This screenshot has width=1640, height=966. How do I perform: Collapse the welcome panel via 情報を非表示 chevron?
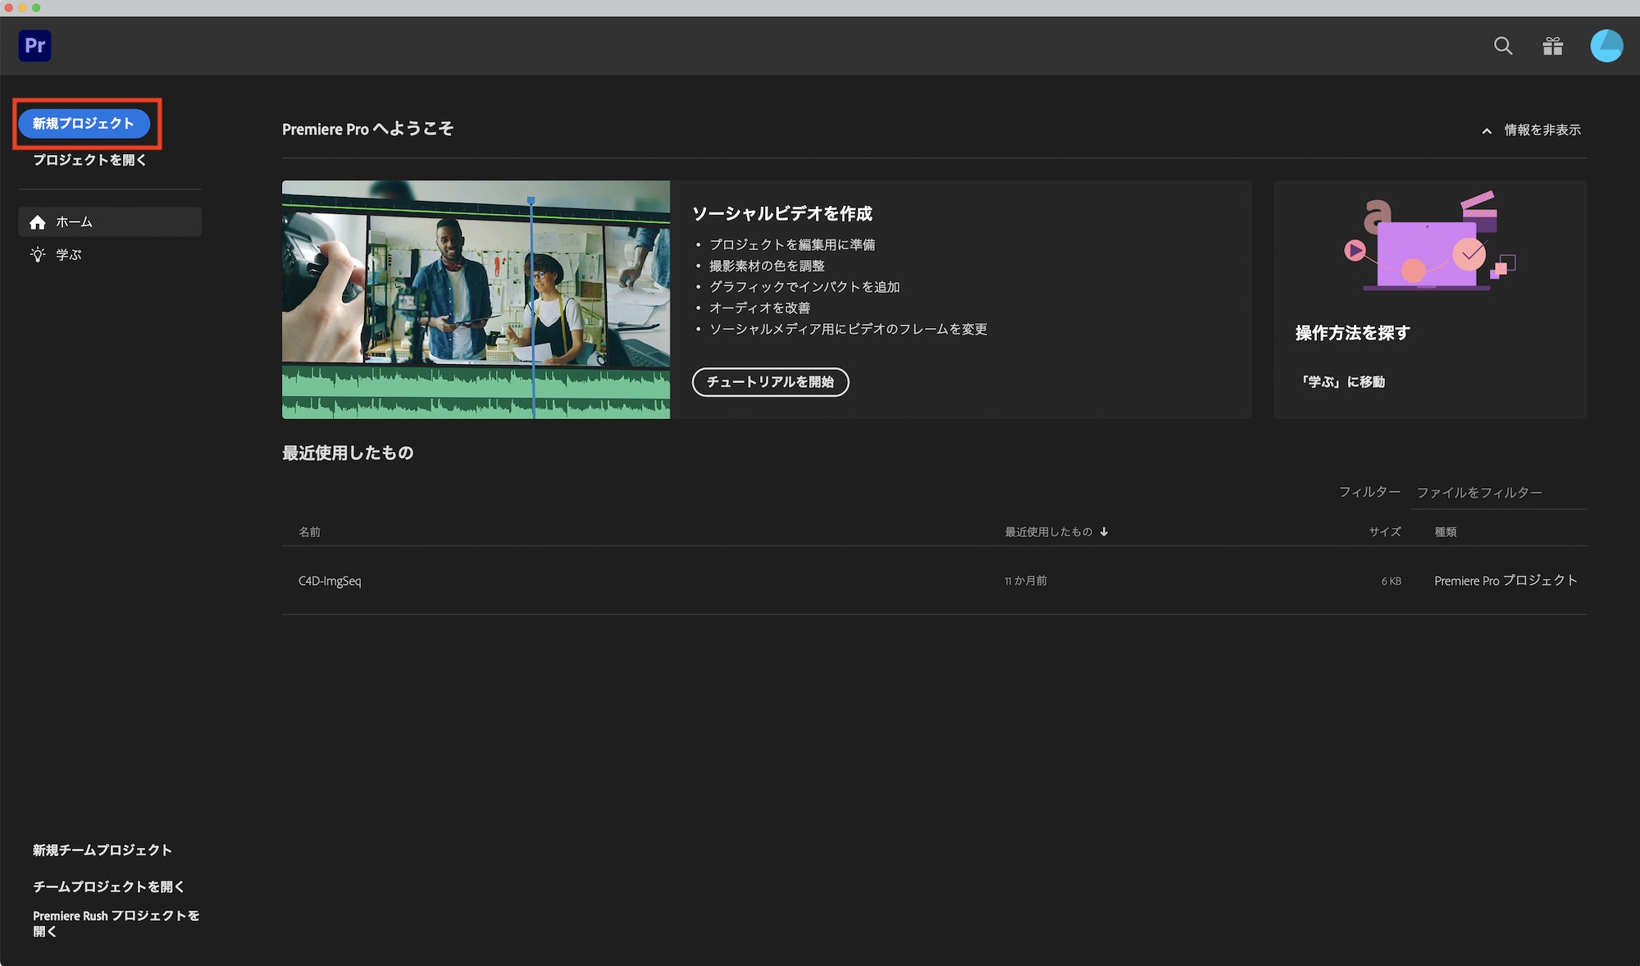point(1487,130)
